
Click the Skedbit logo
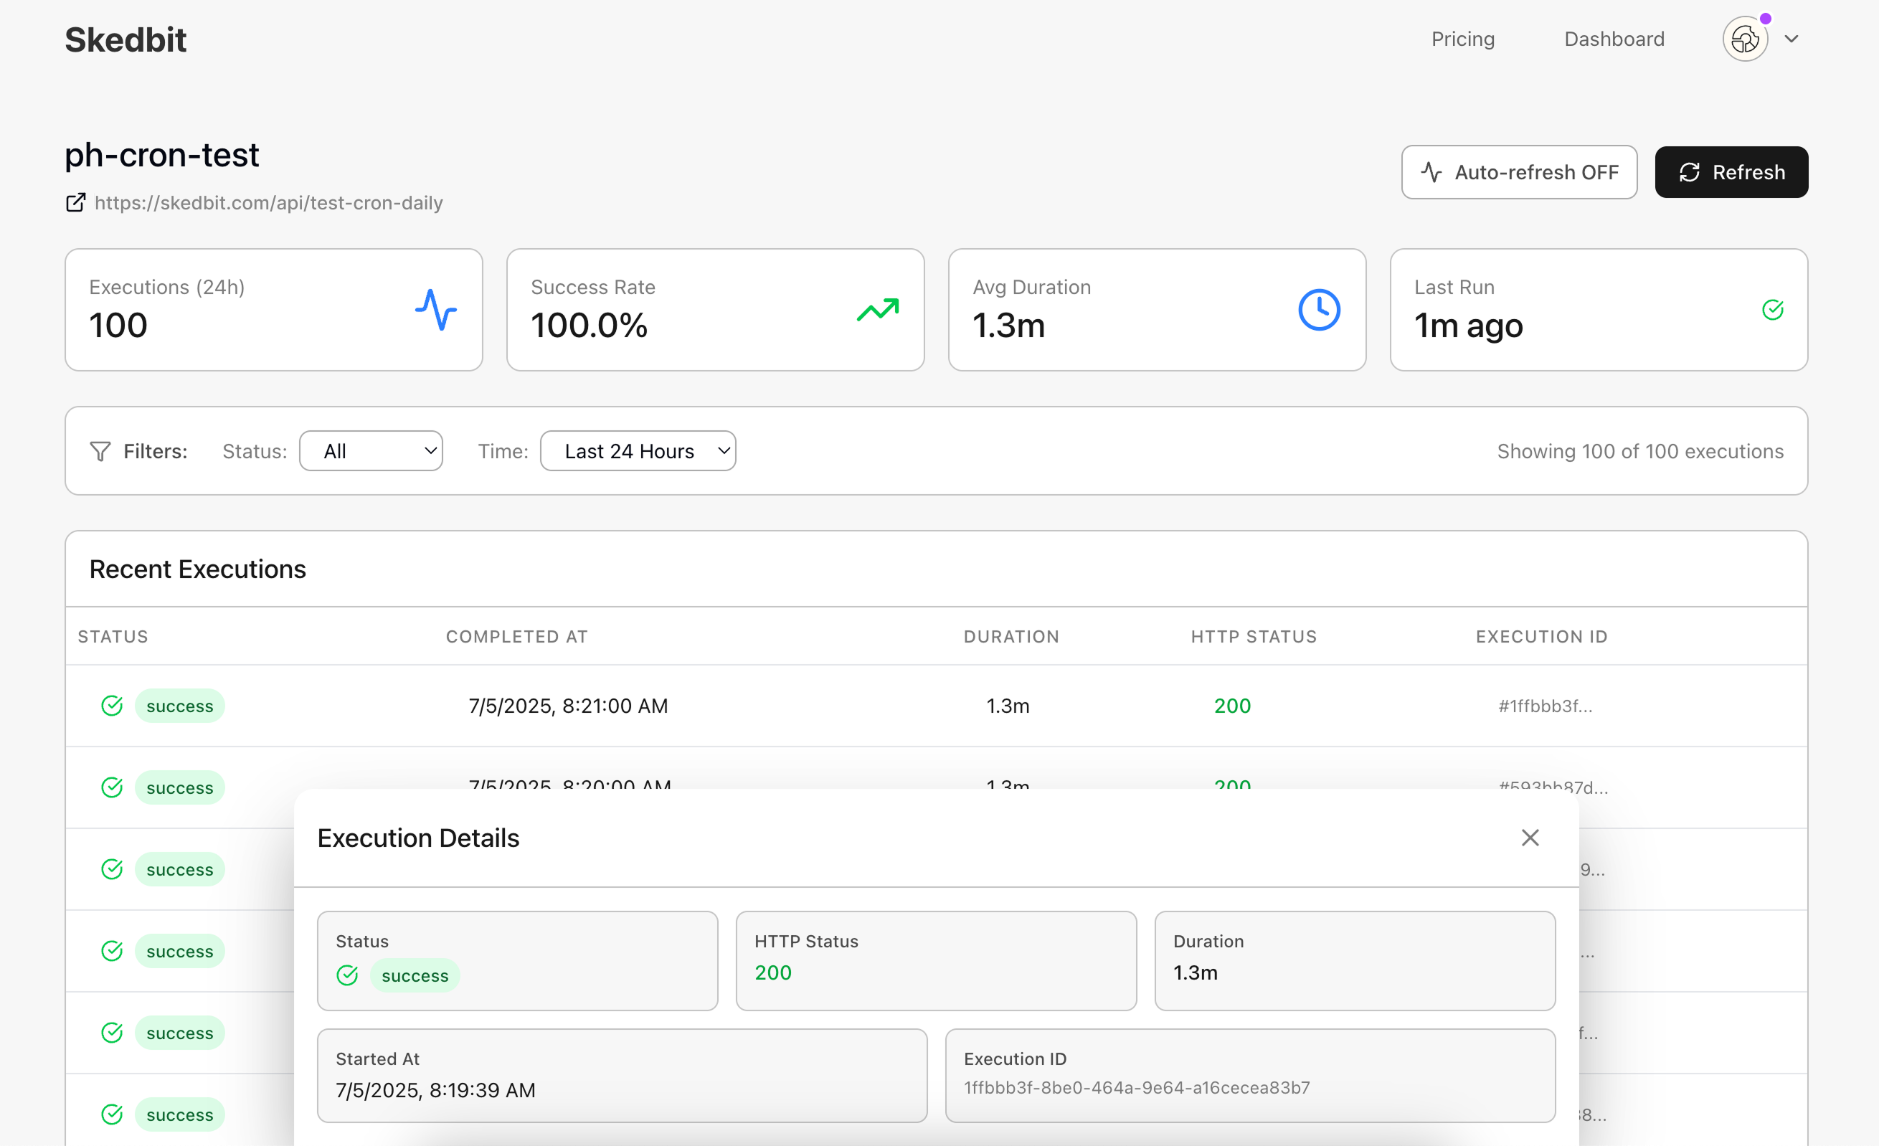click(x=126, y=39)
